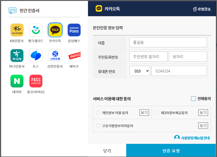
Task: Select the 하나인증서 icon
Action: click(x=17, y=55)
